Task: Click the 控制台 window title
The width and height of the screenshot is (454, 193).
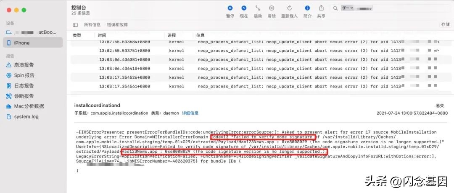Action: click(79, 7)
